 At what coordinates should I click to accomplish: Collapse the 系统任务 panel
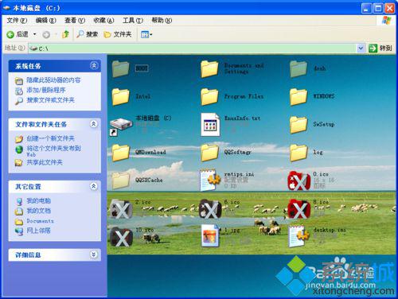(94, 65)
